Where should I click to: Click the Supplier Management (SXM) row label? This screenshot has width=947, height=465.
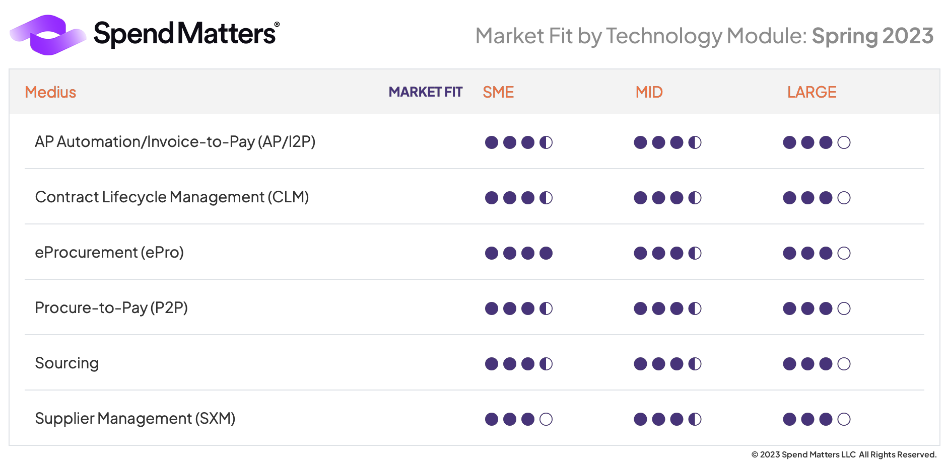[x=135, y=419]
